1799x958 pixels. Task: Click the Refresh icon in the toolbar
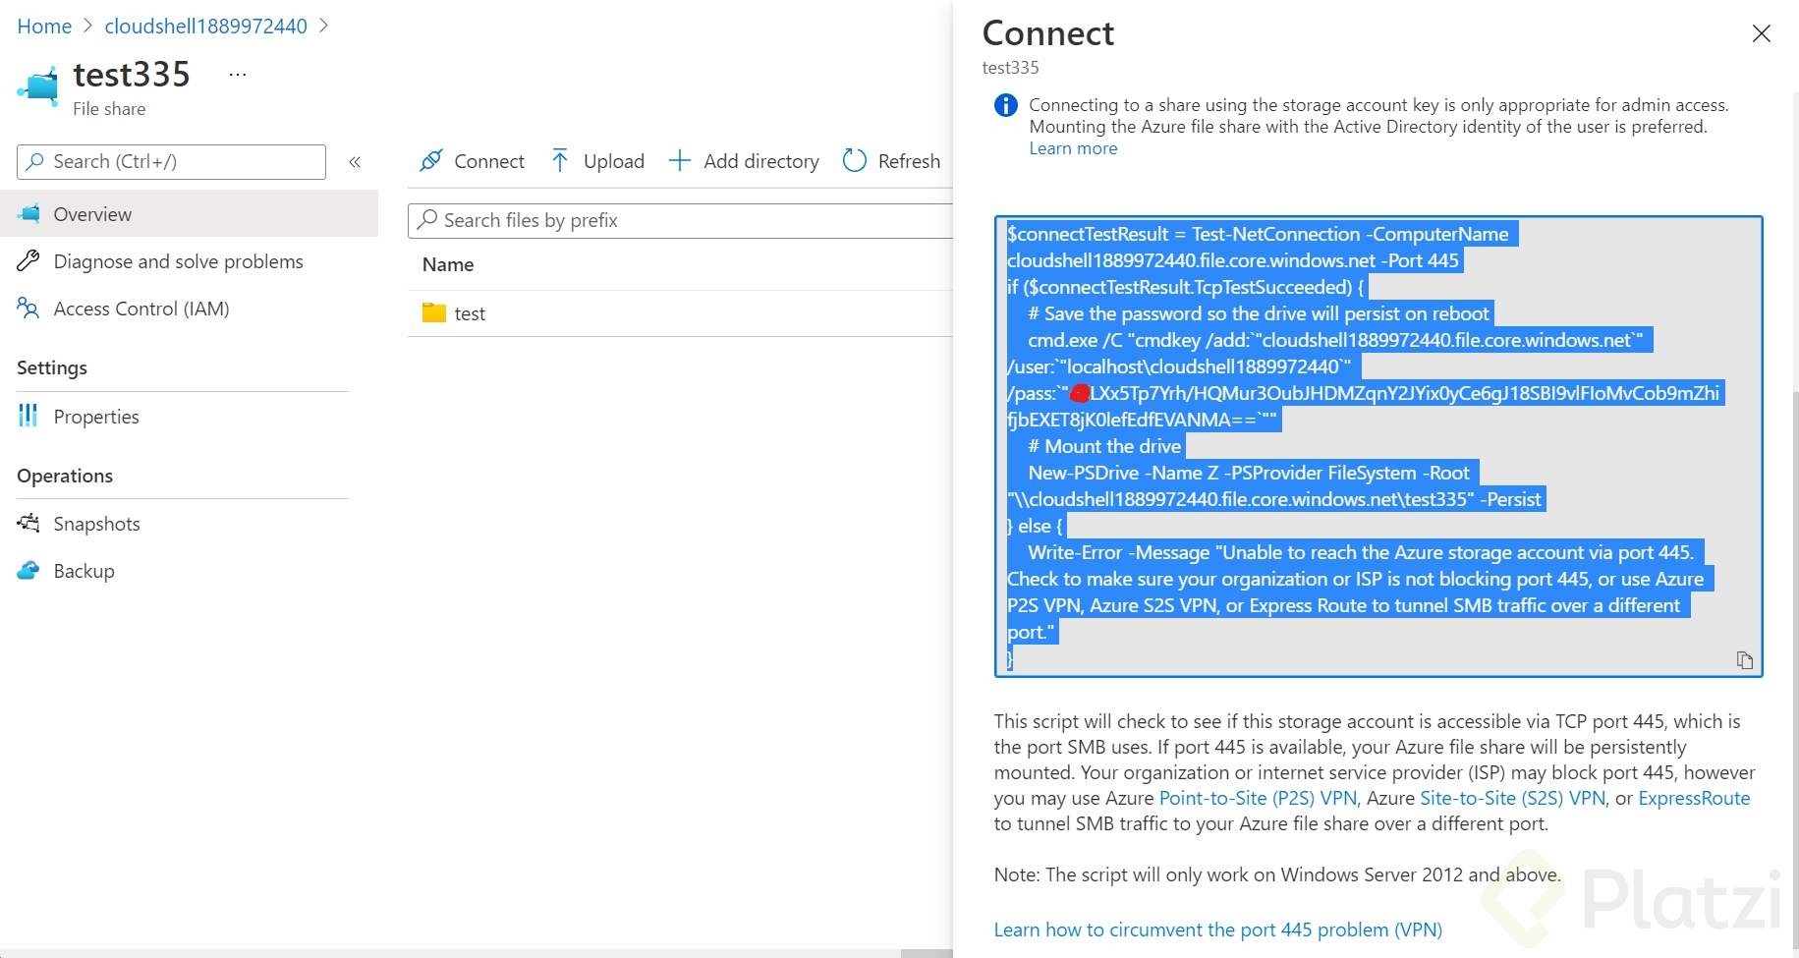(853, 160)
